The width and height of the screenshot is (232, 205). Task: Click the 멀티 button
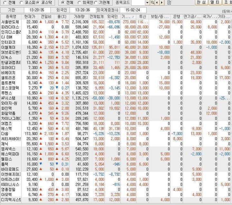point(215,2)
